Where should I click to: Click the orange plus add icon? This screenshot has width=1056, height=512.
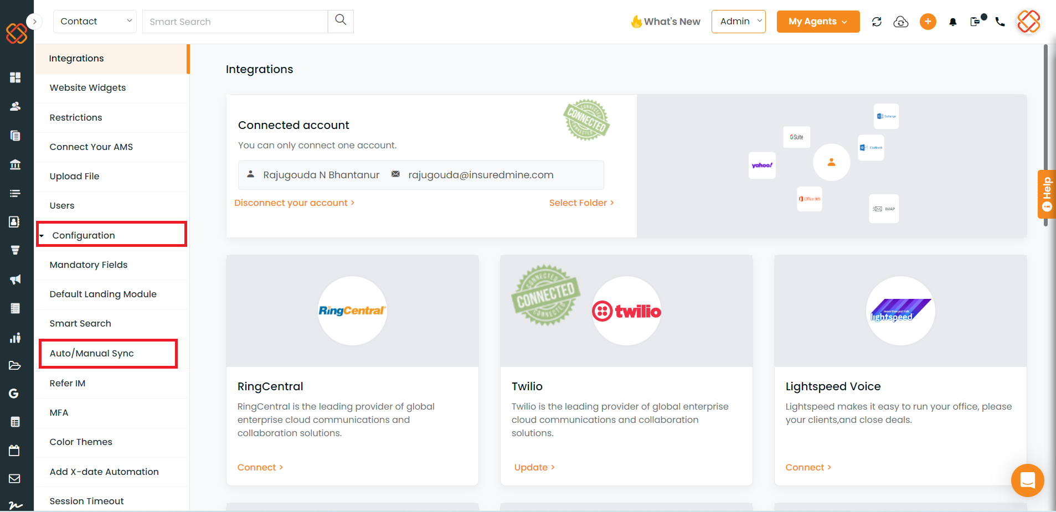[928, 22]
